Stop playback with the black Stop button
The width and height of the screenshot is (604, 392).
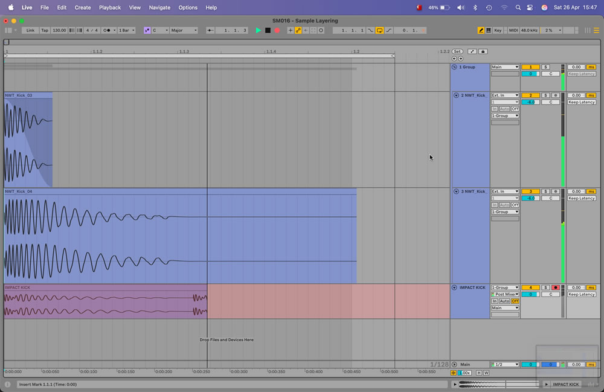pyautogui.click(x=268, y=30)
